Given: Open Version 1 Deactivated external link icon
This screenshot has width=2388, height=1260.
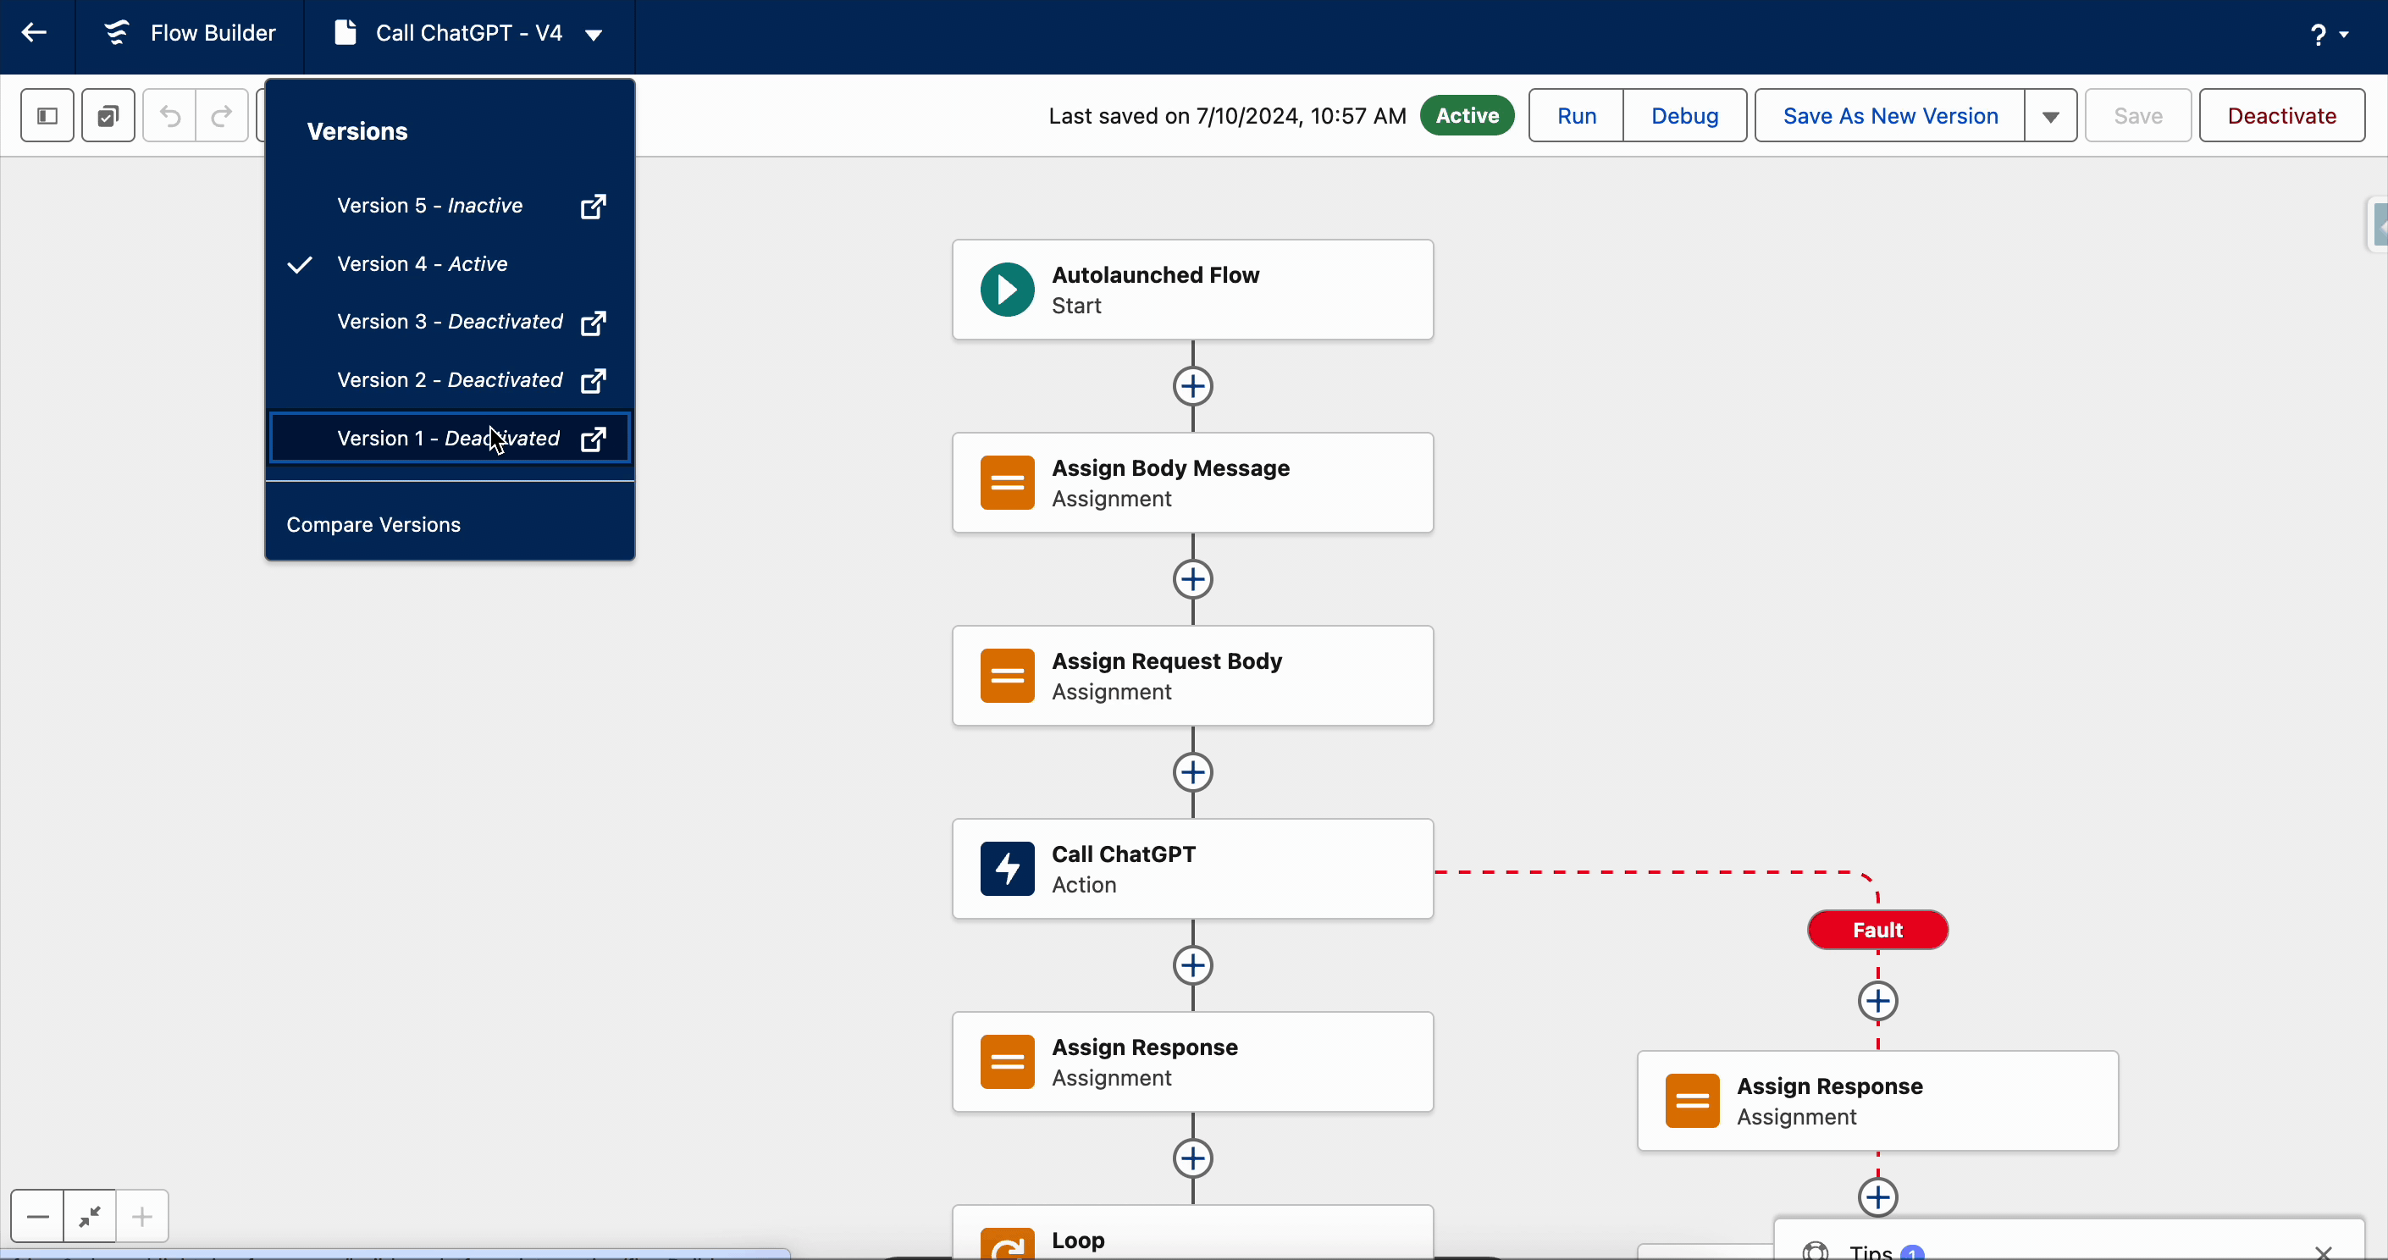Looking at the screenshot, I should [594, 439].
